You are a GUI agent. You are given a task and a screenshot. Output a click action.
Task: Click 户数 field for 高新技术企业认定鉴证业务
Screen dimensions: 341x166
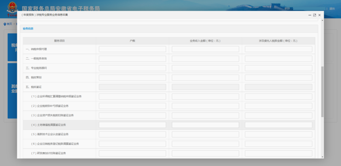point(132,134)
